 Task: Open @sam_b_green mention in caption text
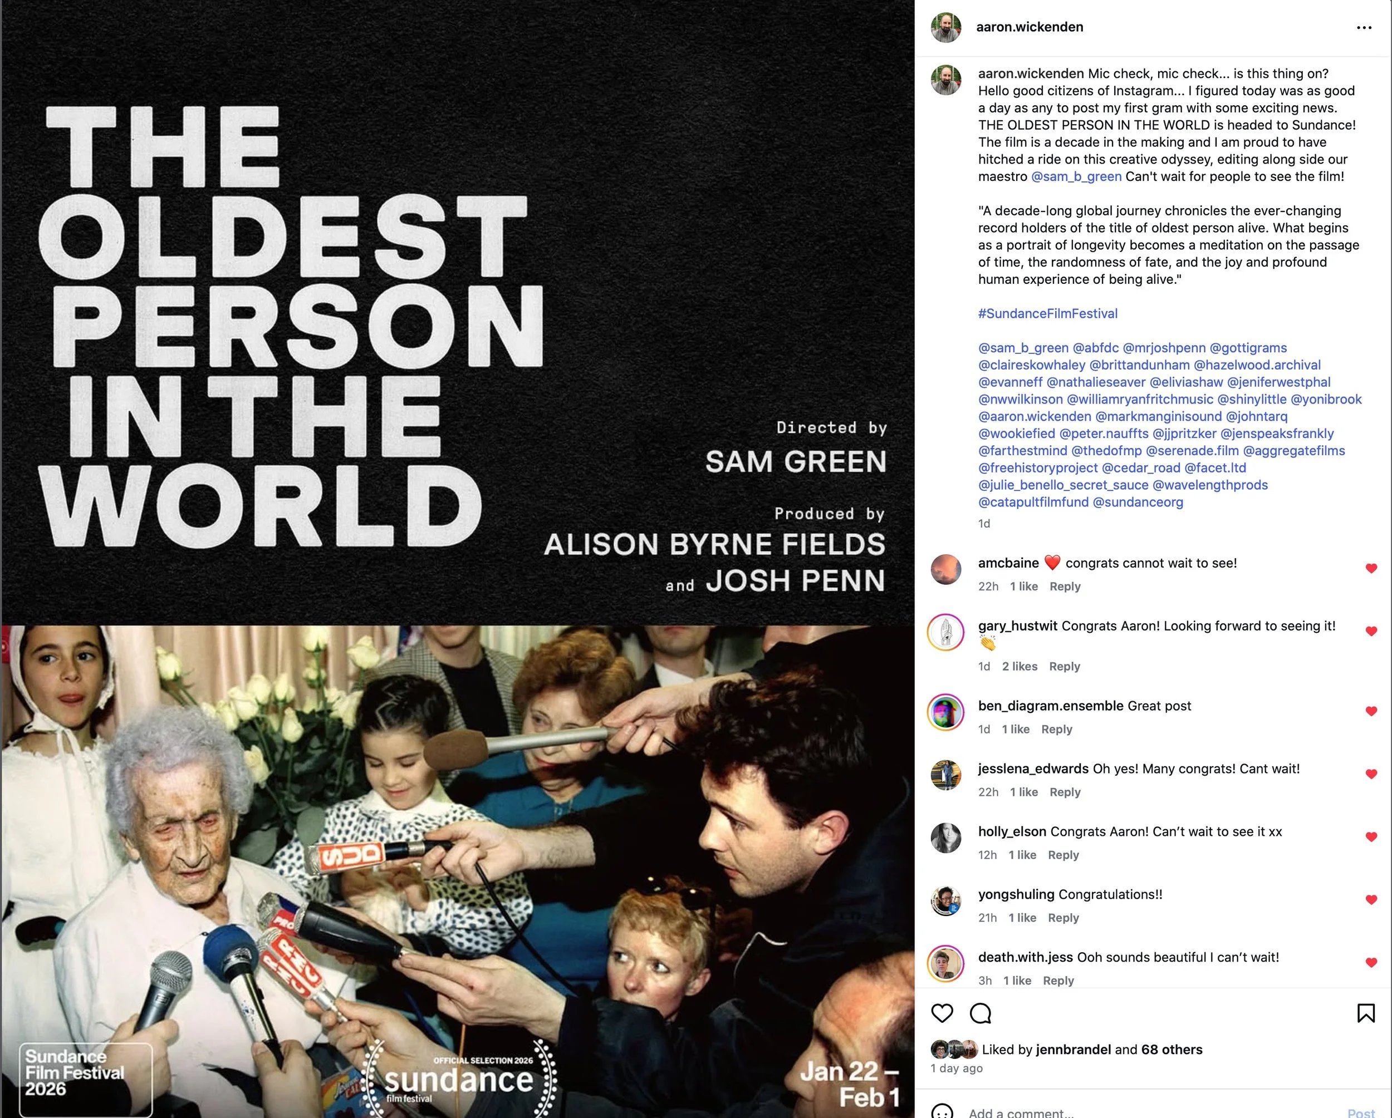click(x=1076, y=176)
